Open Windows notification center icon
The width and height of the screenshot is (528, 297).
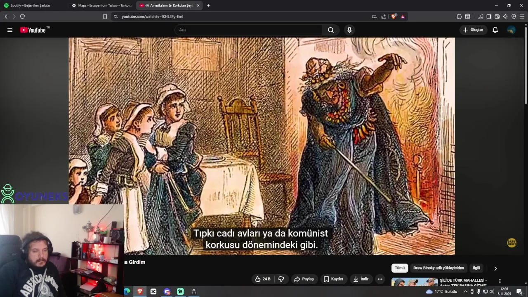[520, 292]
